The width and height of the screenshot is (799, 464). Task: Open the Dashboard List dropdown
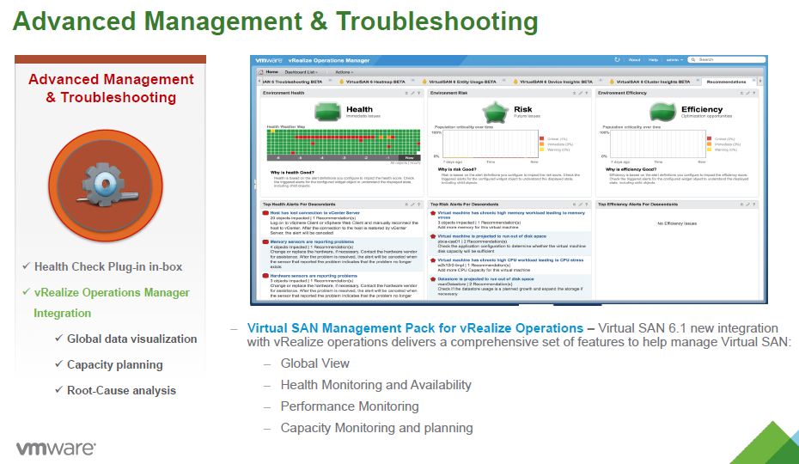click(x=302, y=71)
